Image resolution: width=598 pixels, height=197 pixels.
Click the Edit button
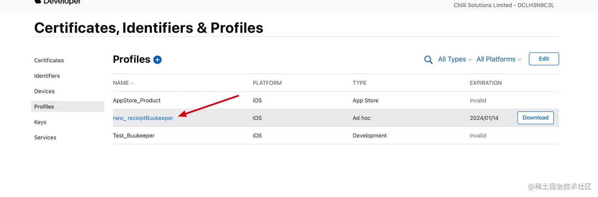(x=544, y=59)
